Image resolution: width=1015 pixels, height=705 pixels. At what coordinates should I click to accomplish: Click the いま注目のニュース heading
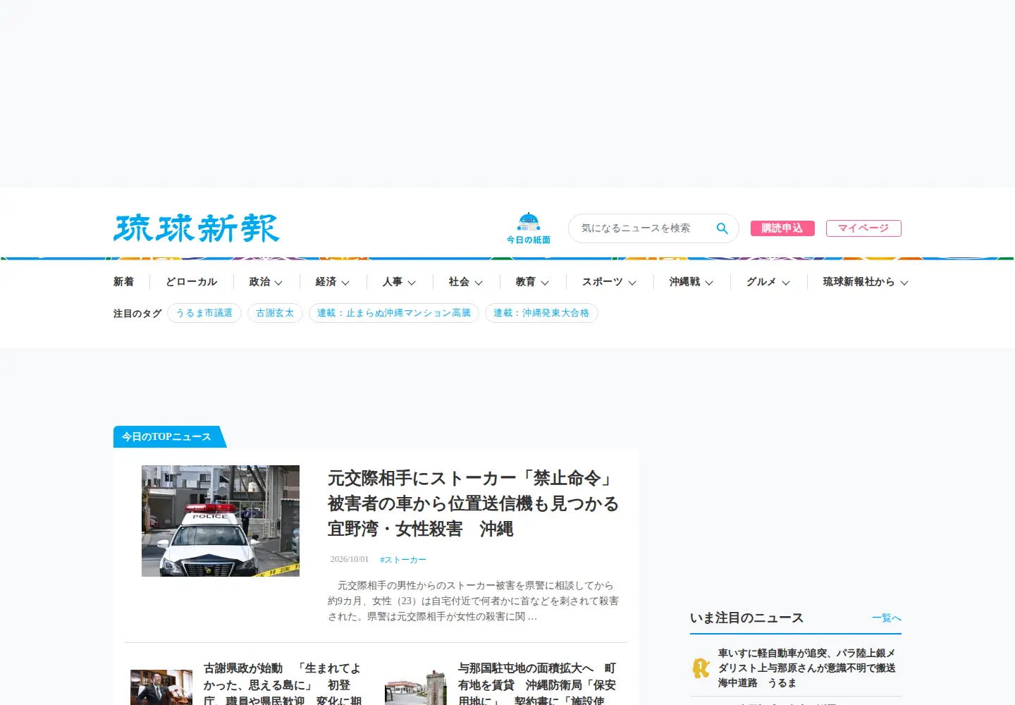tap(746, 618)
